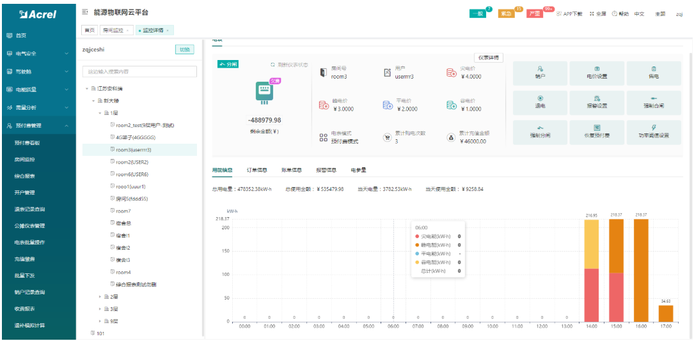Image resolution: width=694 pixels, height=341 pixels.
Task: Switch to the 订单信息 tab
Action: [x=256, y=170]
